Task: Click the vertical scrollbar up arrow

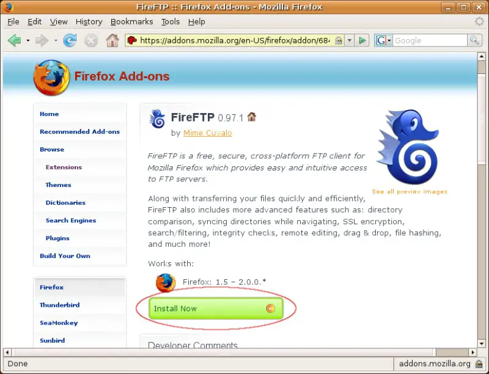Action: (x=482, y=56)
